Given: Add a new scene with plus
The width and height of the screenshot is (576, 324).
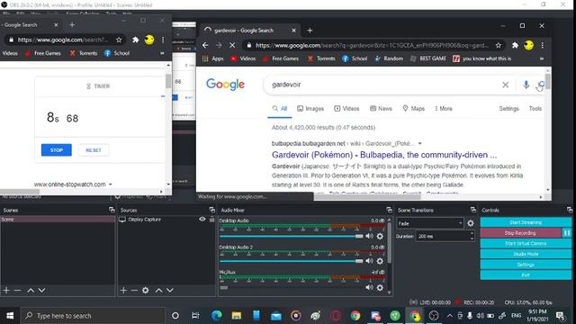Looking at the screenshot, I should click(x=6, y=290).
